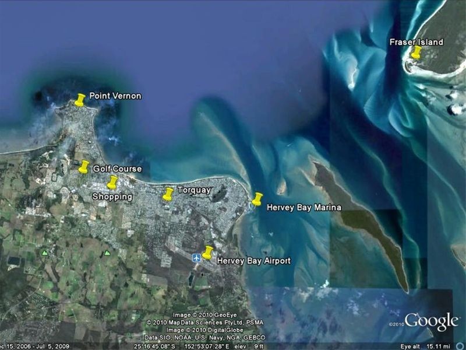Image resolution: width=466 pixels, height=350 pixels.
Task: Toggle the Fraser Island label
Action: coord(418,42)
